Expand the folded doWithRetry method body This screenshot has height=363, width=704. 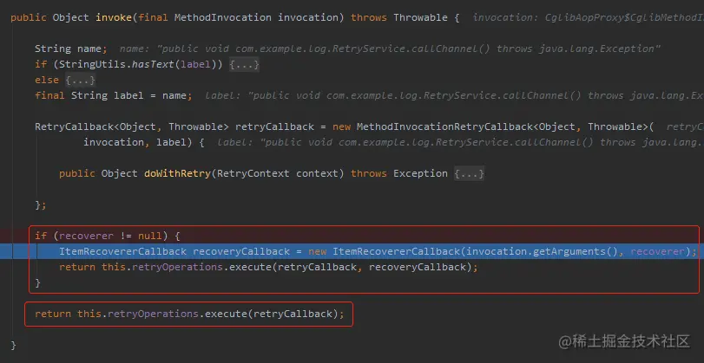[469, 173]
